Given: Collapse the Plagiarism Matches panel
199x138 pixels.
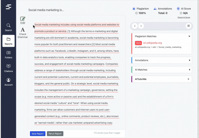Looking at the screenshot, I should point(189,36).
